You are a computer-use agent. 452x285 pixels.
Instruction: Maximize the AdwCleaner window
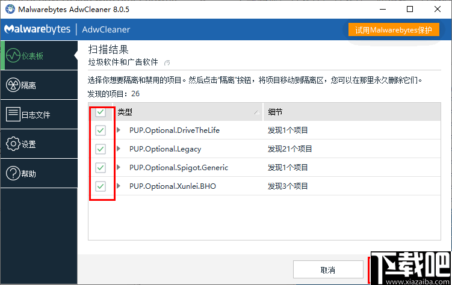(410, 9)
